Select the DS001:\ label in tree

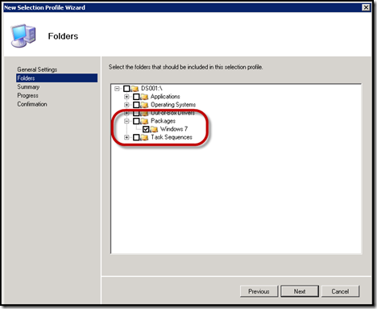click(151, 88)
